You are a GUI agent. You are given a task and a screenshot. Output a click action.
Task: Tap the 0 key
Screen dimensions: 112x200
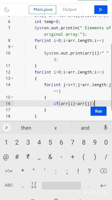pos(106,142)
